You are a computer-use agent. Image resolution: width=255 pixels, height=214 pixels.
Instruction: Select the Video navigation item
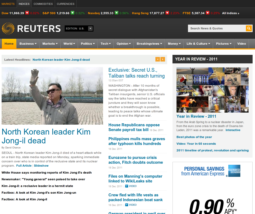click(241, 44)
